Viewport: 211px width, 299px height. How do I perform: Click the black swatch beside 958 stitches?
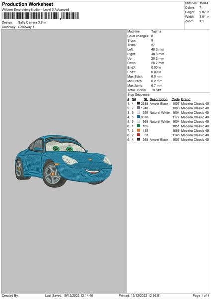tap(138, 139)
